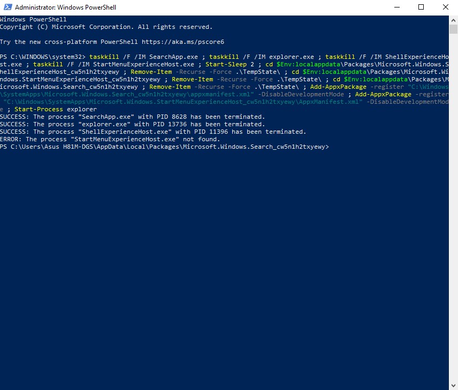Close the Administrator PowerShell window
The width and height of the screenshot is (458, 390).
point(446,7)
